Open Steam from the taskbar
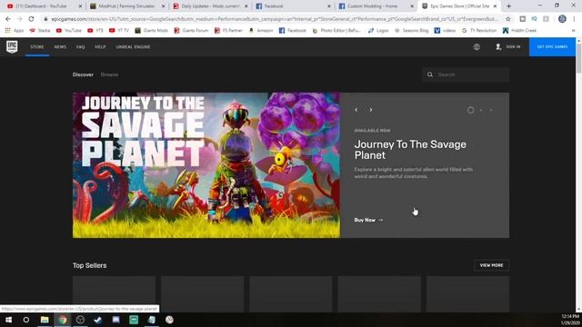 [98, 320]
